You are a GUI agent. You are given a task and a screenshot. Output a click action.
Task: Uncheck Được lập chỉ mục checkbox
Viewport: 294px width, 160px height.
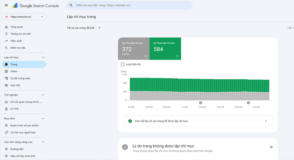coord(155,43)
